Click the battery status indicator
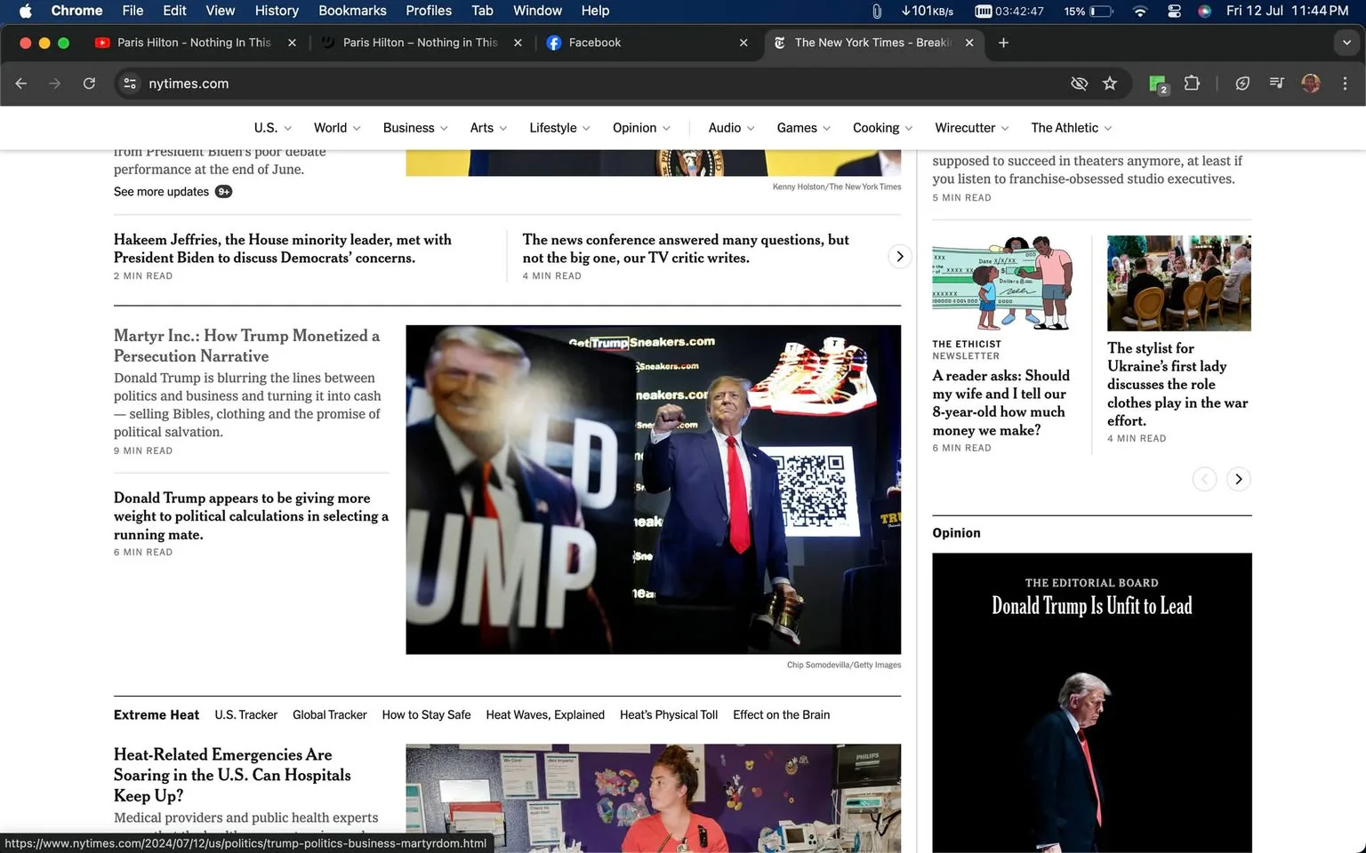 [1089, 11]
